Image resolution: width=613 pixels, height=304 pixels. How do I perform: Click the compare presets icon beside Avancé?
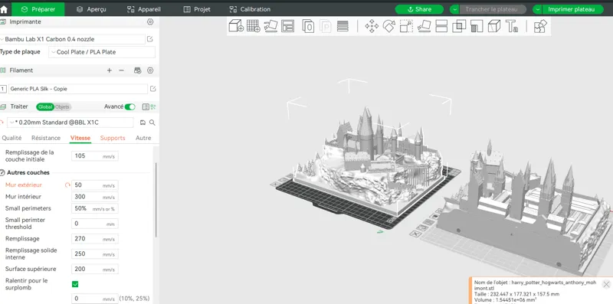click(152, 106)
